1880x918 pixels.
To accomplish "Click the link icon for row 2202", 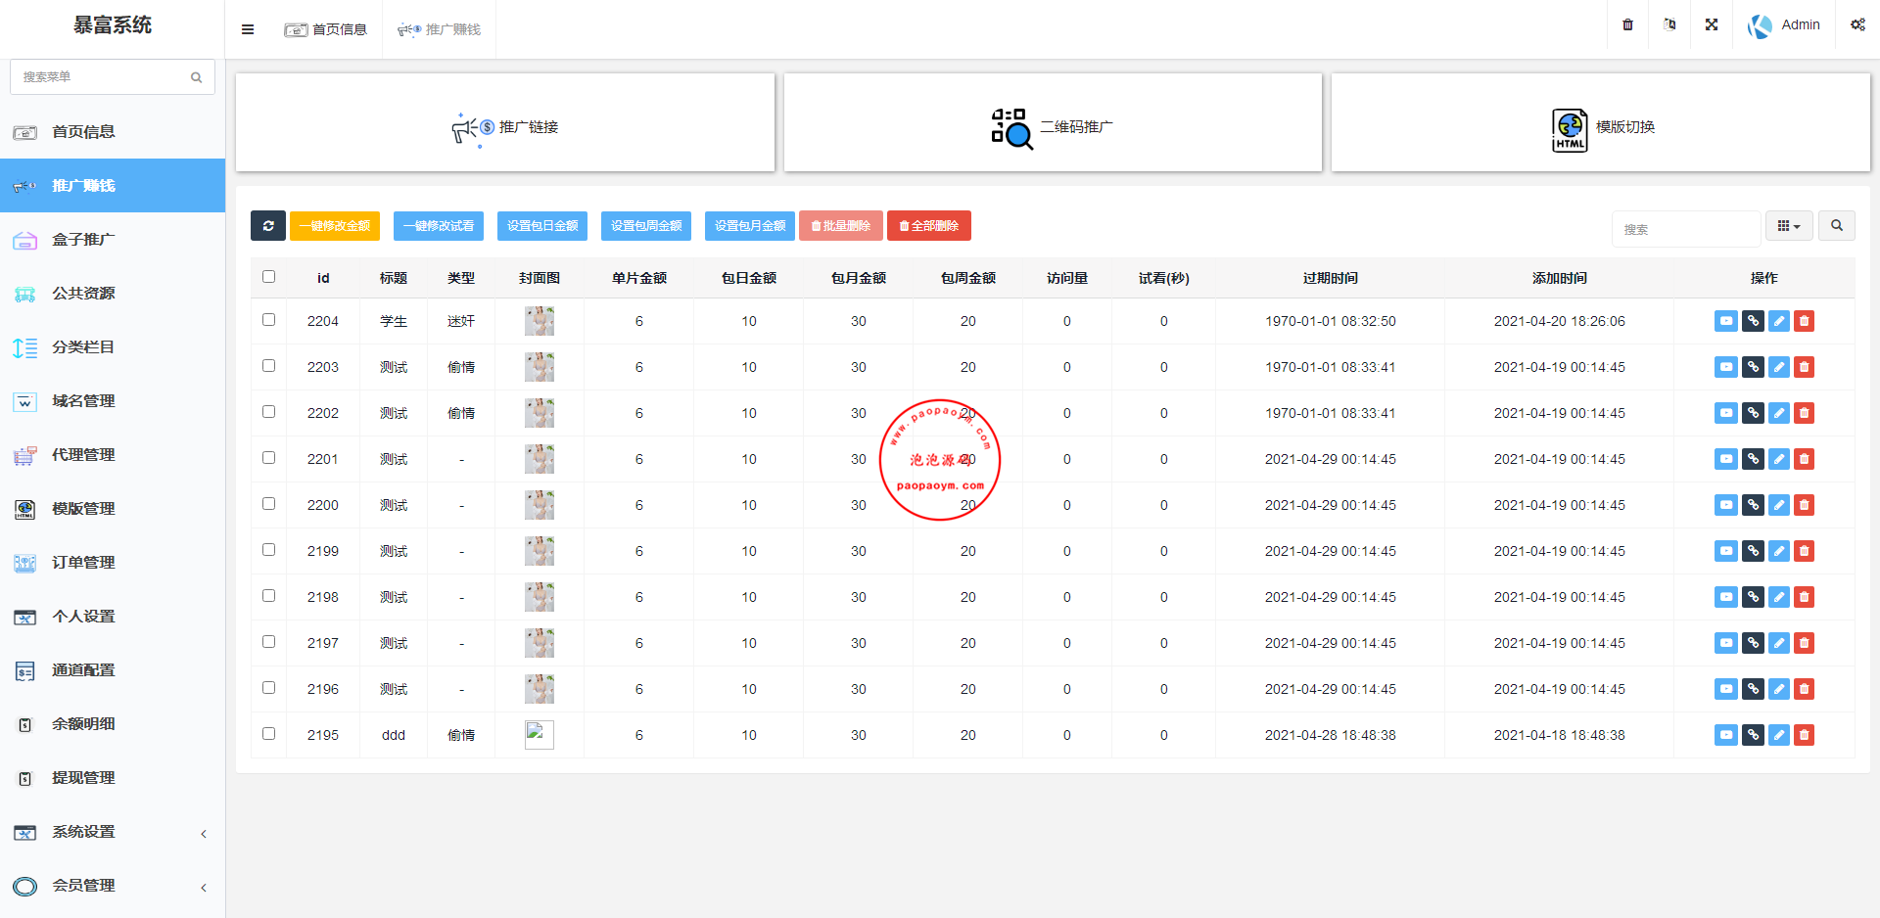I will pos(1753,413).
